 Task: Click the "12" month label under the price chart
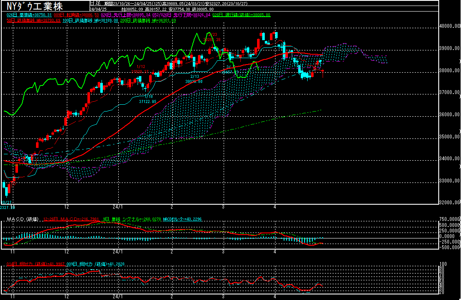tap(67, 207)
